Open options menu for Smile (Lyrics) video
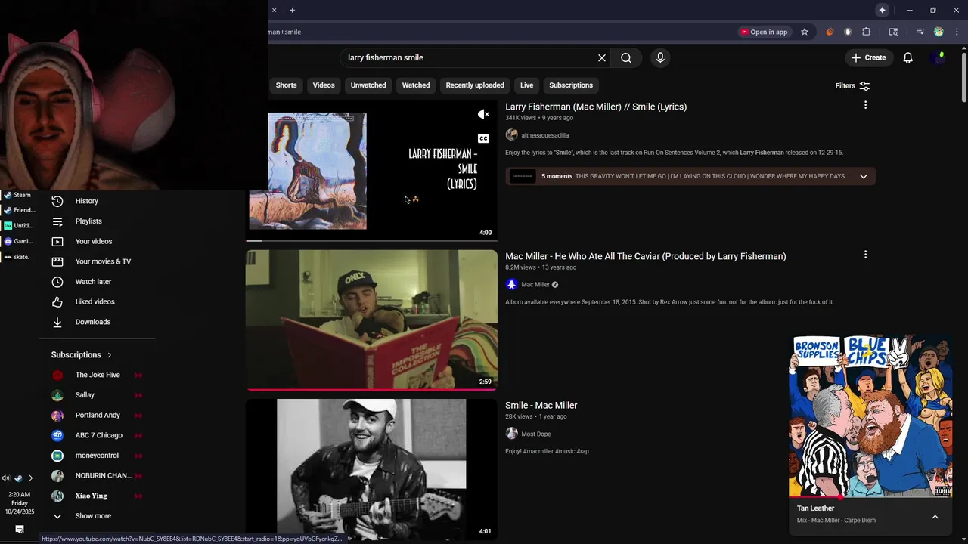The height and width of the screenshot is (544, 968). 866,105
